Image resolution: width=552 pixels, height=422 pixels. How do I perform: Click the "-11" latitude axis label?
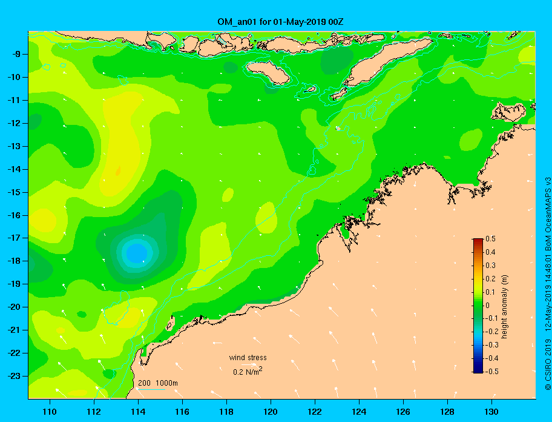(15, 101)
